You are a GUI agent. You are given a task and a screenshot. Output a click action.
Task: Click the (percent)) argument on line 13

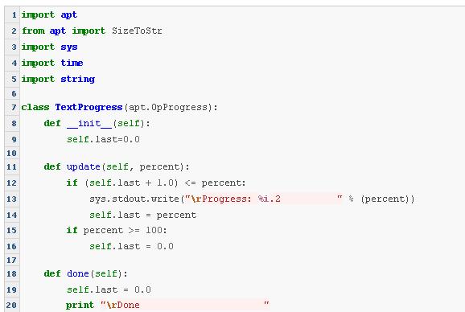point(388,199)
